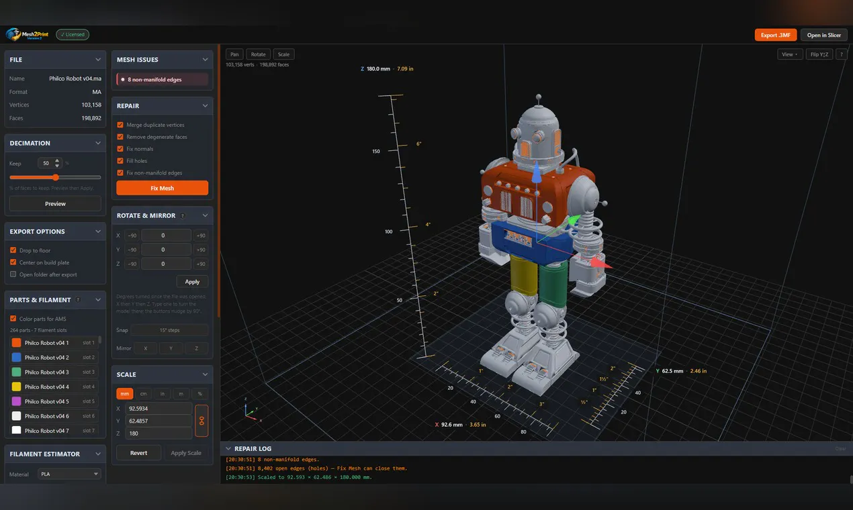This screenshot has height=510, width=853.
Task: Click the viewport help question mark button
Action: pyautogui.click(x=842, y=54)
